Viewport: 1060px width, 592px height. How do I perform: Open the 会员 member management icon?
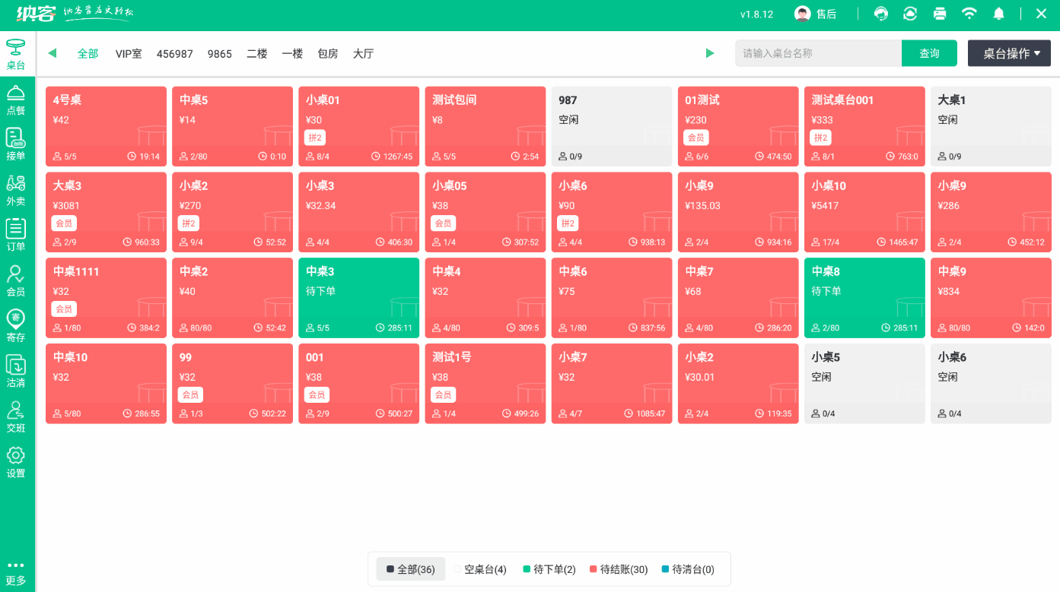[x=17, y=280]
